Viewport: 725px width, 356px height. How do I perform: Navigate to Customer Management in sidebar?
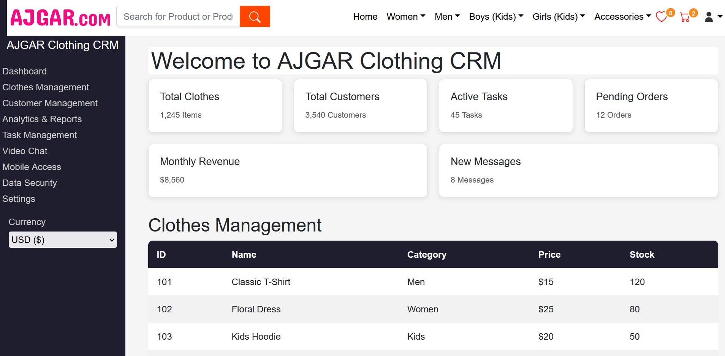pos(50,103)
